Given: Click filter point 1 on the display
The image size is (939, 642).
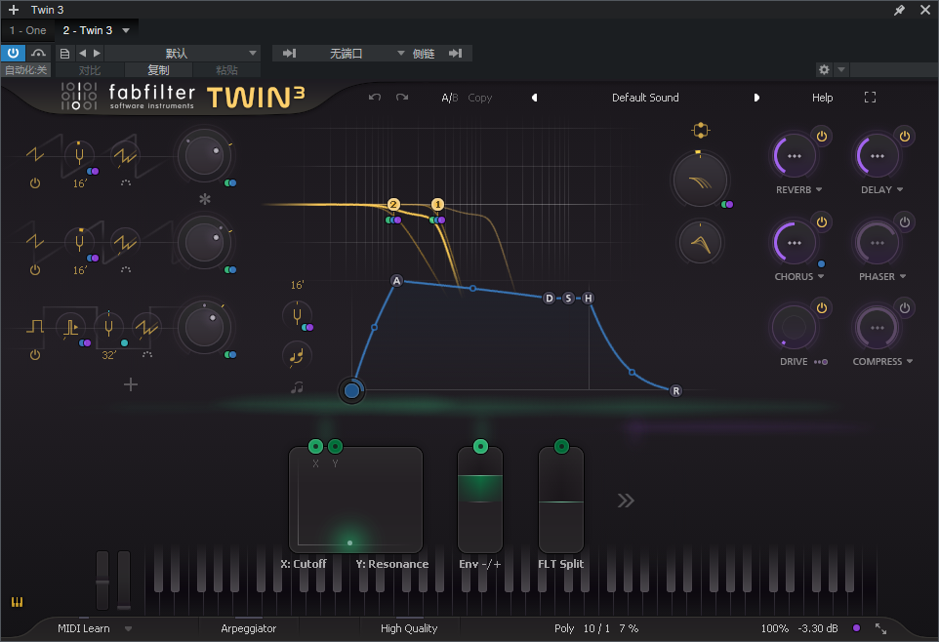Looking at the screenshot, I should (x=437, y=205).
